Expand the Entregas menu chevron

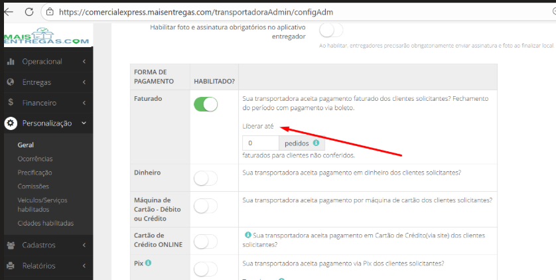pos(84,82)
